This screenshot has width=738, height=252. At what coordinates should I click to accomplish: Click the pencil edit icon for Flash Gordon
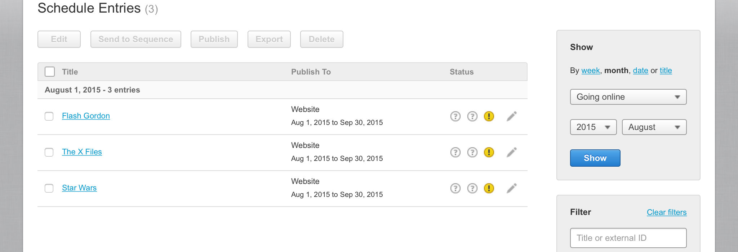pyautogui.click(x=511, y=116)
